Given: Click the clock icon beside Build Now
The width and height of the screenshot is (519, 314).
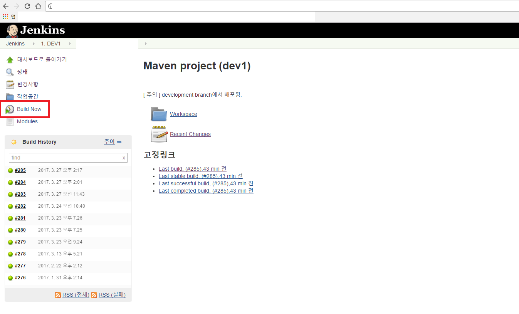Looking at the screenshot, I should [x=10, y=109].
